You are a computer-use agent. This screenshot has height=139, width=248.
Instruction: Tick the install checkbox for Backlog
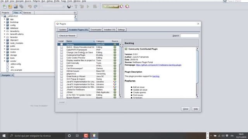[x=62, y=44]
